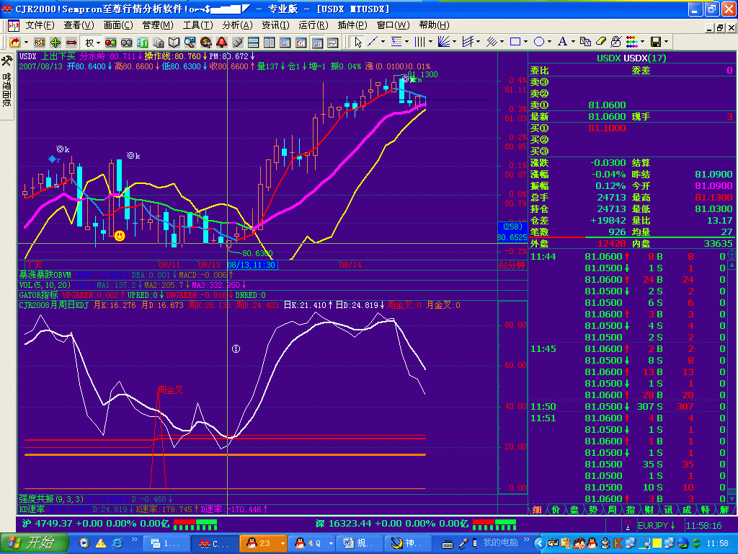This screenshot has width=738, height=554.
Task: Open dropdown arrow next to open-folder icon
Action: [26, 43]
